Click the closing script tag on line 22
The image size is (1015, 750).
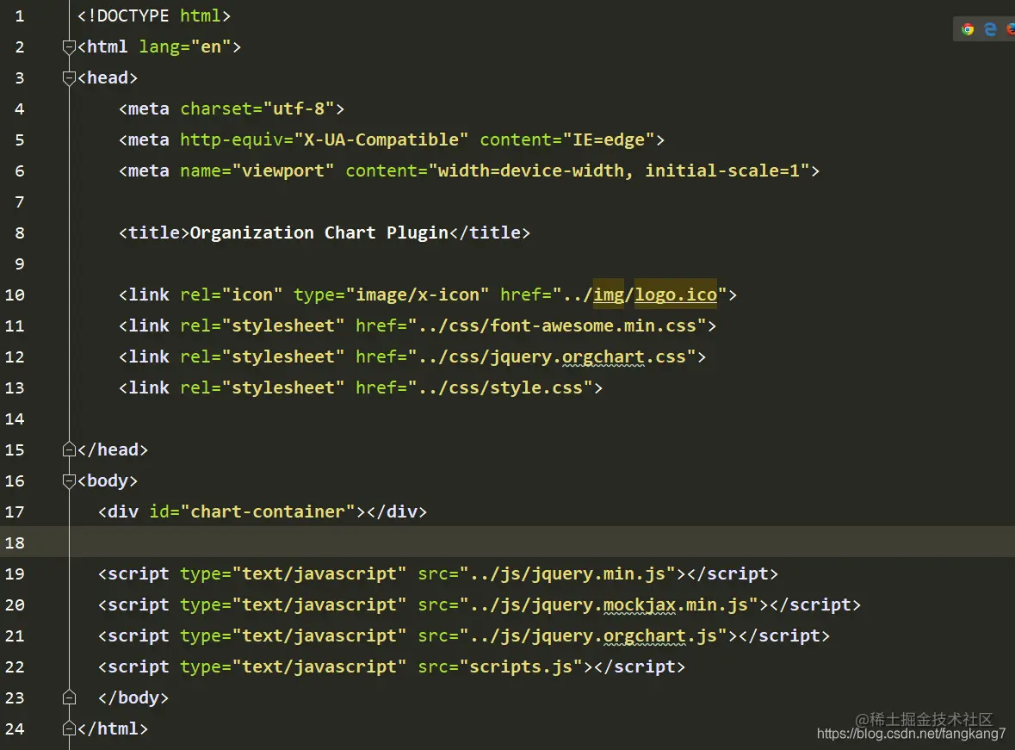pos(641,666)
